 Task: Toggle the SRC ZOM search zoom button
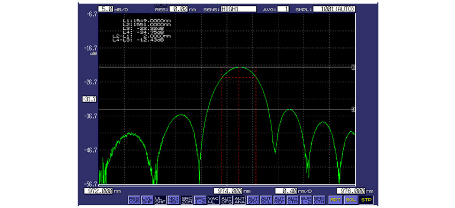[x=187, y=200]
